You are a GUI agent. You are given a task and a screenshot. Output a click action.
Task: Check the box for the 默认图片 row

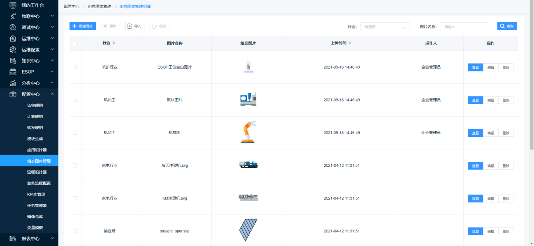point(75,100)
